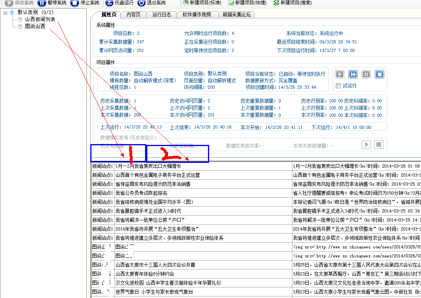Select 图说山西 in the project tree
Viewport: 421px width, 298px height.
(x=35, y=27)
